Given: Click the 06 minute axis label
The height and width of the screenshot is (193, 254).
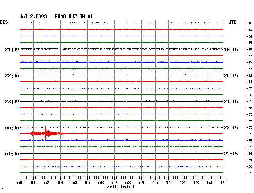Looking at the screenshot, I should pos(101,183).
